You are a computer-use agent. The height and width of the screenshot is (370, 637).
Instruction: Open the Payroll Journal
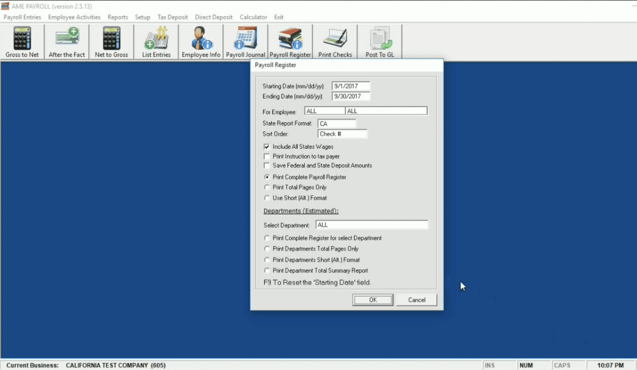245,41
